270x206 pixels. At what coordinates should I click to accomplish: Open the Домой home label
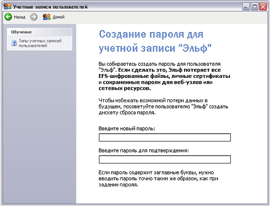[58, 17]
